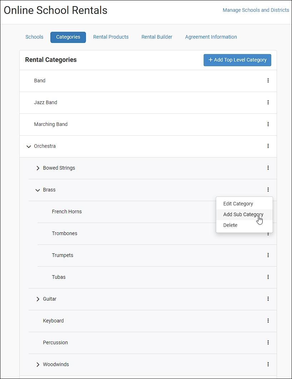The height and width of the screenshot is (379, 292).
Task: Open the Jazz Band three-dot menu
Action: click(x=268, y=102)
